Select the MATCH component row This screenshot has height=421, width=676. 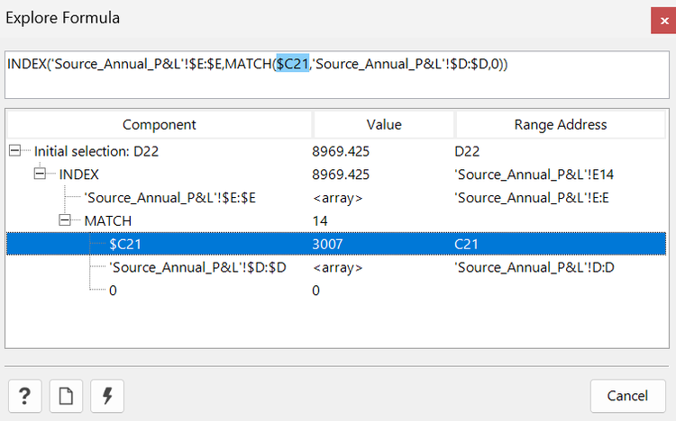(x=105, y=220)
